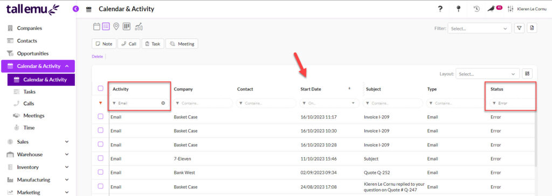The image size is (552, 196).
Task: Select the list view icon
Action: (106, 27)
